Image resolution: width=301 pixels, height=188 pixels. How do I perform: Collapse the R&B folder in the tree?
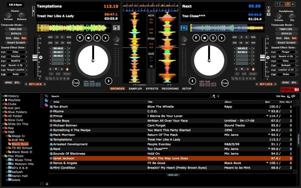(x=3, y=132)
